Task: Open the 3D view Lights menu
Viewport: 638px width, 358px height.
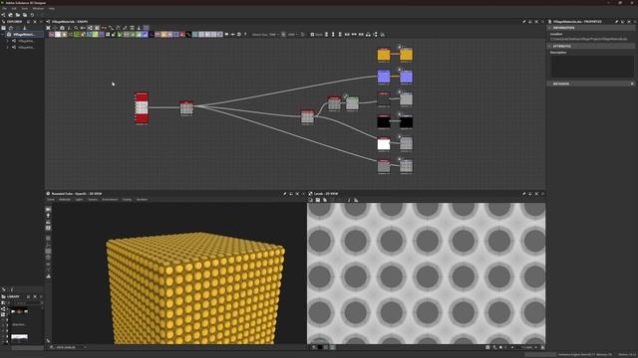Action: [80, 200]
